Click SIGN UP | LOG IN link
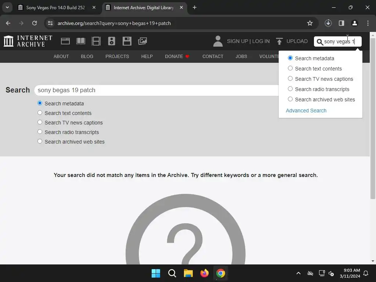The height and width of the screenshot is (282, 376). coord(248,41)
